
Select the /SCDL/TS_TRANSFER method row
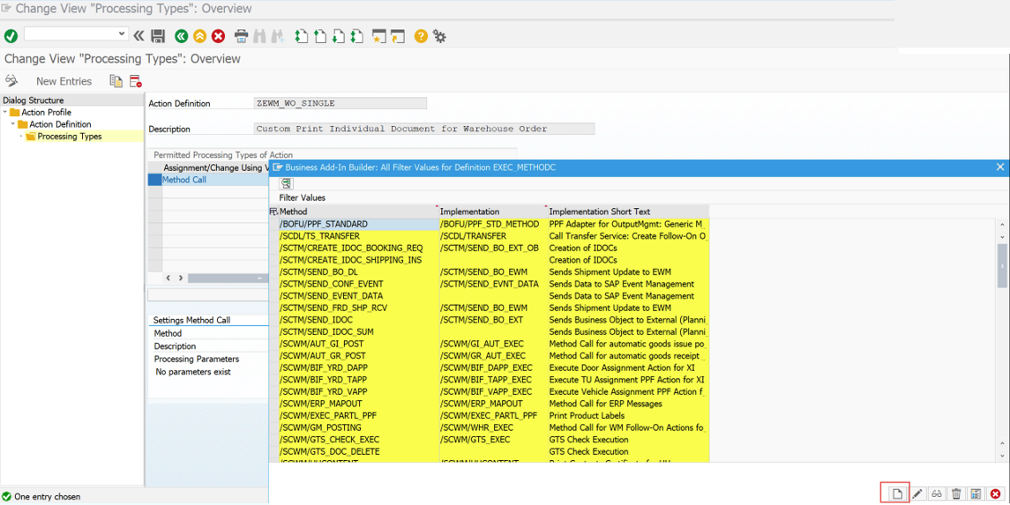(357, 236)
